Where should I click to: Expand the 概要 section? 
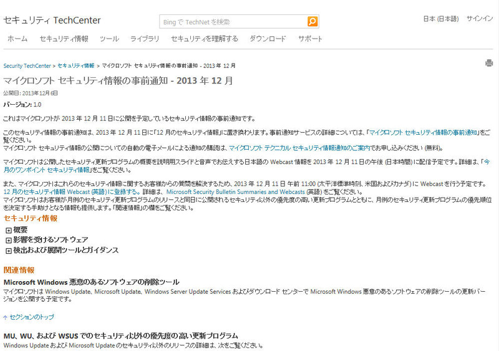[9, 230]
